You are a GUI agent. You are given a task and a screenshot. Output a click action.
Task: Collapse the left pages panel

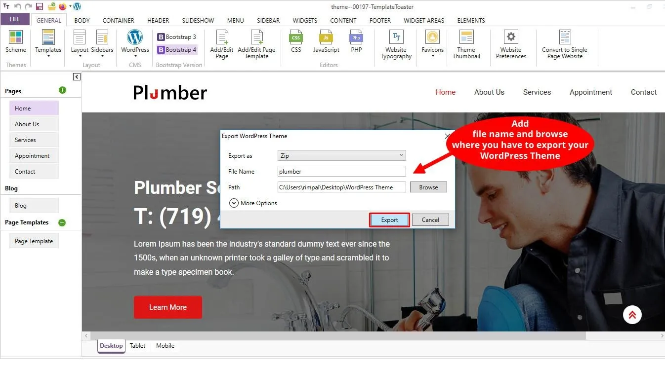click(77, 77)
